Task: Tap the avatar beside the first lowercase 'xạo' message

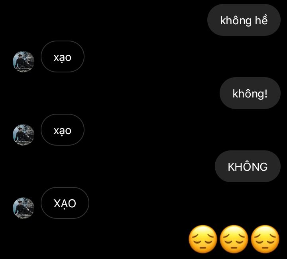Action: click(24, 62)
